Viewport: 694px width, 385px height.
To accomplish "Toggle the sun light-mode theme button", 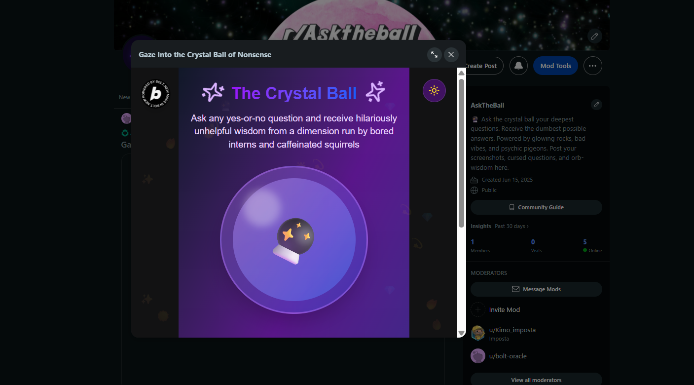I will (434, 90).
